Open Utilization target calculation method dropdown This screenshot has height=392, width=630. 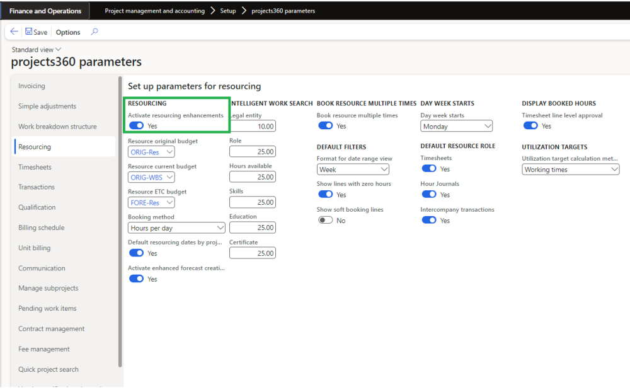[571, 170]
